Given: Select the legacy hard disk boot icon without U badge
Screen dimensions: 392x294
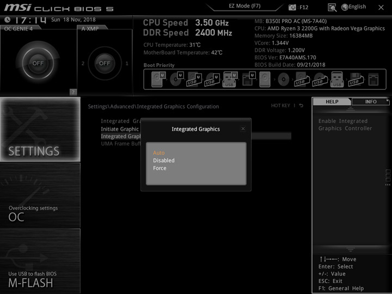Looking at the screenshot, I should tap(265, 79).
